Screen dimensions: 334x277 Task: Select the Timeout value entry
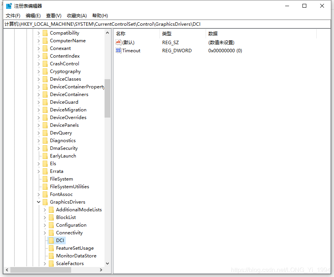131,50
